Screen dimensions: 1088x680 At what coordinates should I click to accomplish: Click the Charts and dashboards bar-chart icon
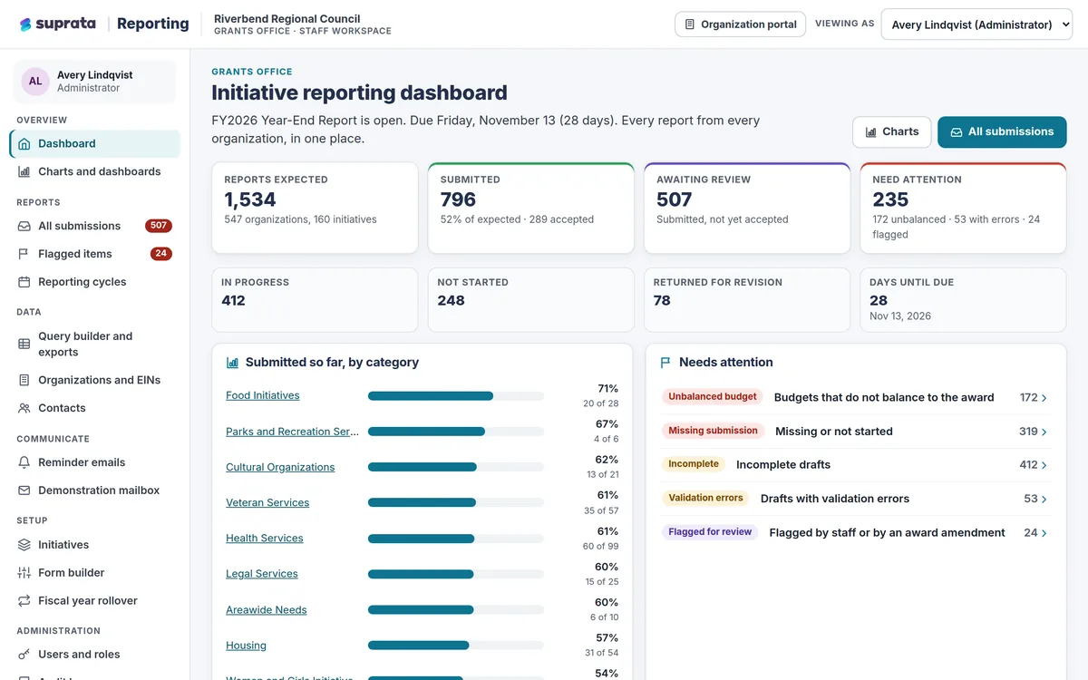tap(24, 171)
